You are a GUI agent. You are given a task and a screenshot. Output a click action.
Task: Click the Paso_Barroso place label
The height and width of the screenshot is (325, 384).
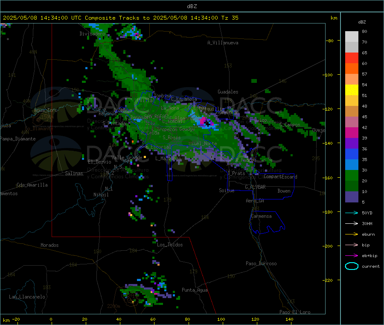click(x=261, y=264)
